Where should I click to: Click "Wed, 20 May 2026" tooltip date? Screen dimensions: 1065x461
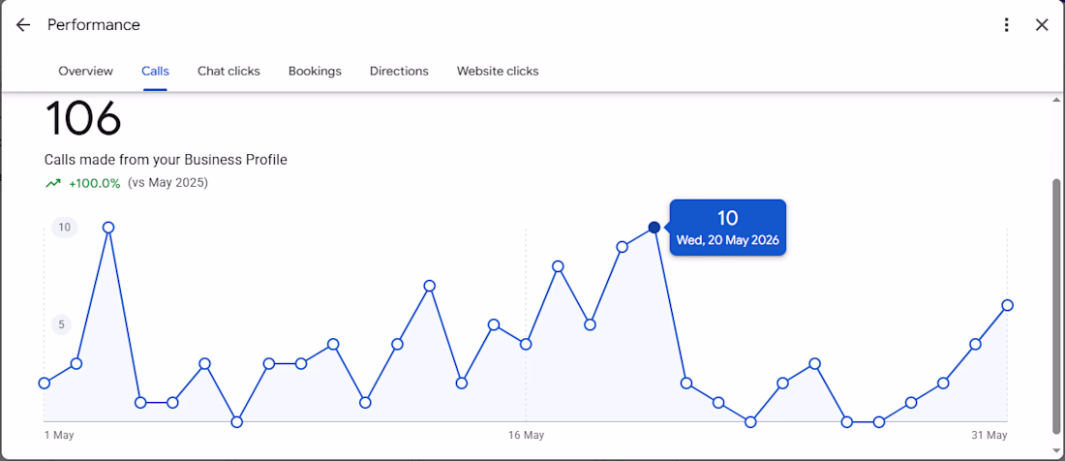click(x=727, y=240)
